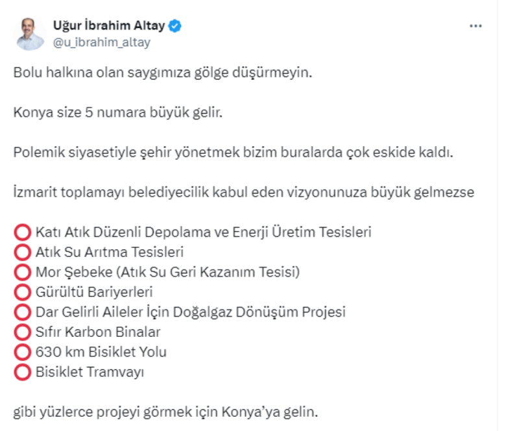Open the Uğur İbrahim Altay display name link
The height and width of the screenshot is (431, 519).
click(x=109, y=27)
